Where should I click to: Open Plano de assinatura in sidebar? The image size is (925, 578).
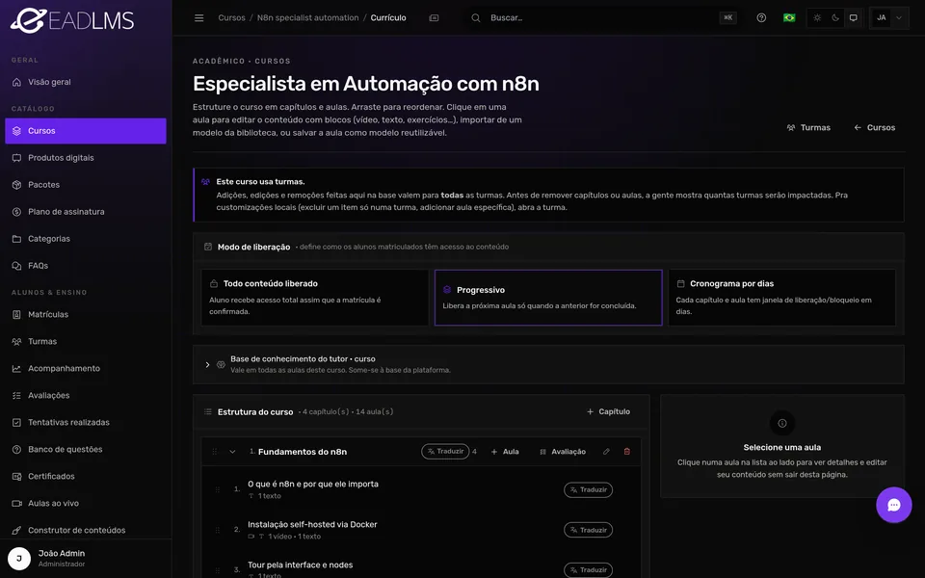[86, 212]
